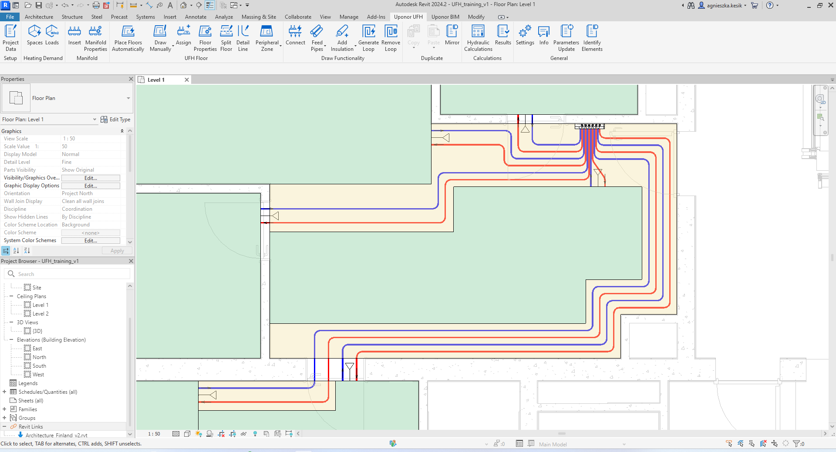This screenshot has height=452, width=836.
Task: Click Edit Type button in Properties
Action: pyautogui.click(x=115, y=120)
